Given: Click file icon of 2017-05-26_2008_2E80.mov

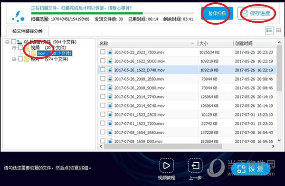Looking at the screenshot, I should tap(110, 79).
